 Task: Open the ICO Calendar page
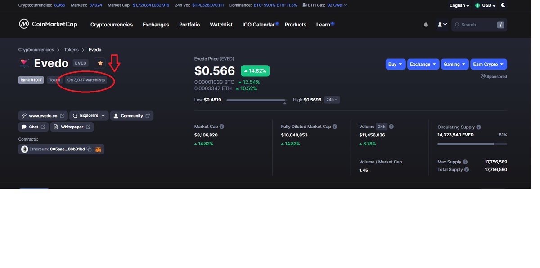tap(259, 25)
